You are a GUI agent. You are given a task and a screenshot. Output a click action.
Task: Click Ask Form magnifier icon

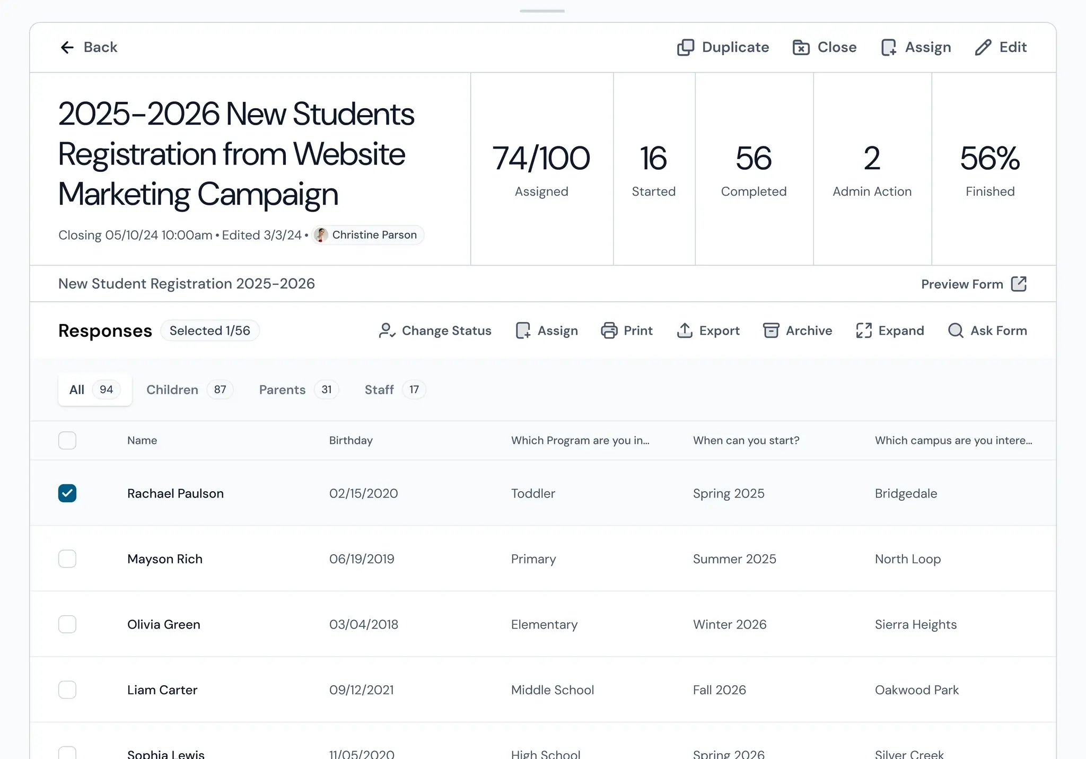[956, 331]
